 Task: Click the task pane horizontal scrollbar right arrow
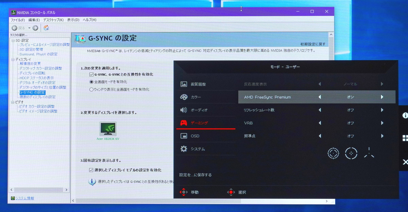coord(67,190)
